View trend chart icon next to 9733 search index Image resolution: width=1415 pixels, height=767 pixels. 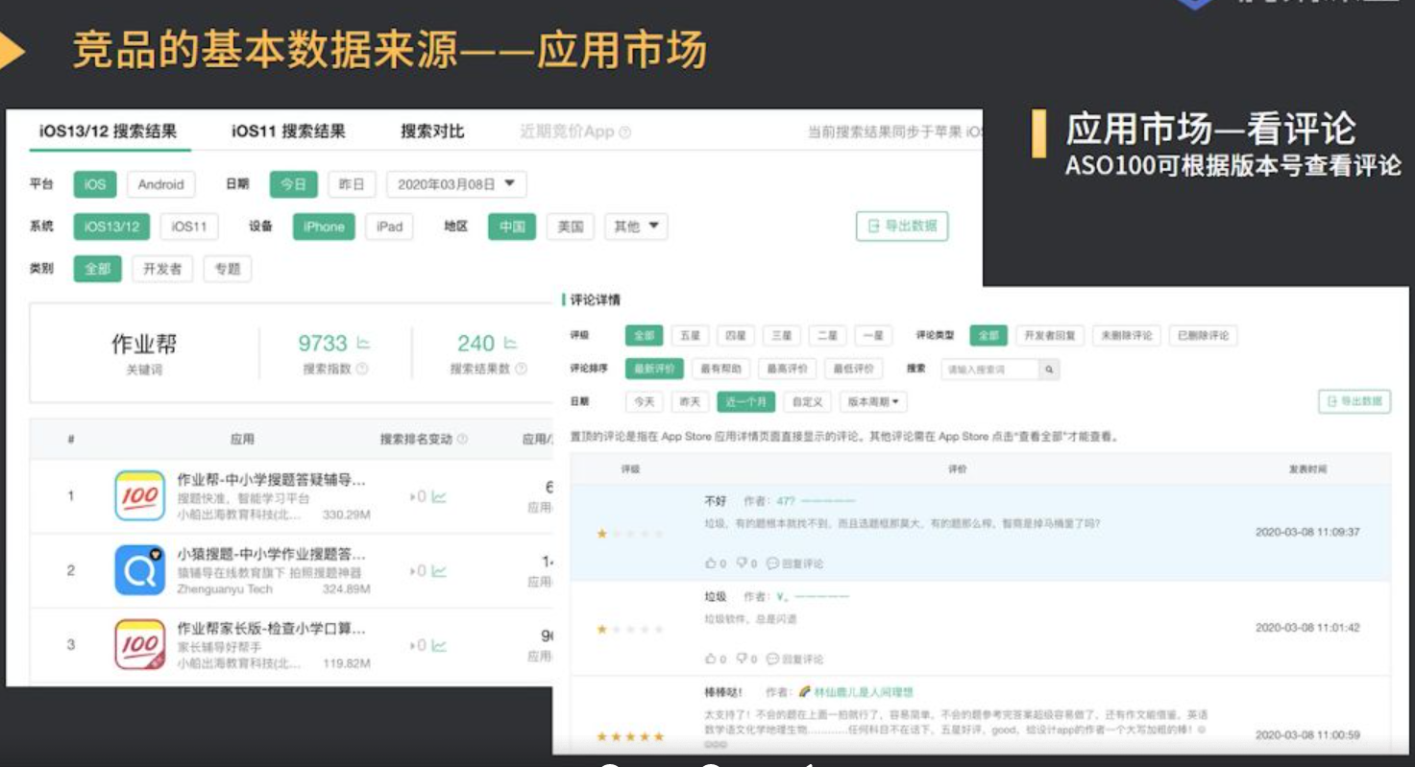coord(363,343)
